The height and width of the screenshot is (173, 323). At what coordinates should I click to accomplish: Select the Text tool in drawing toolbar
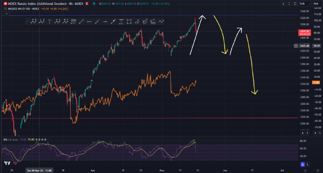(x=49, y=21)
